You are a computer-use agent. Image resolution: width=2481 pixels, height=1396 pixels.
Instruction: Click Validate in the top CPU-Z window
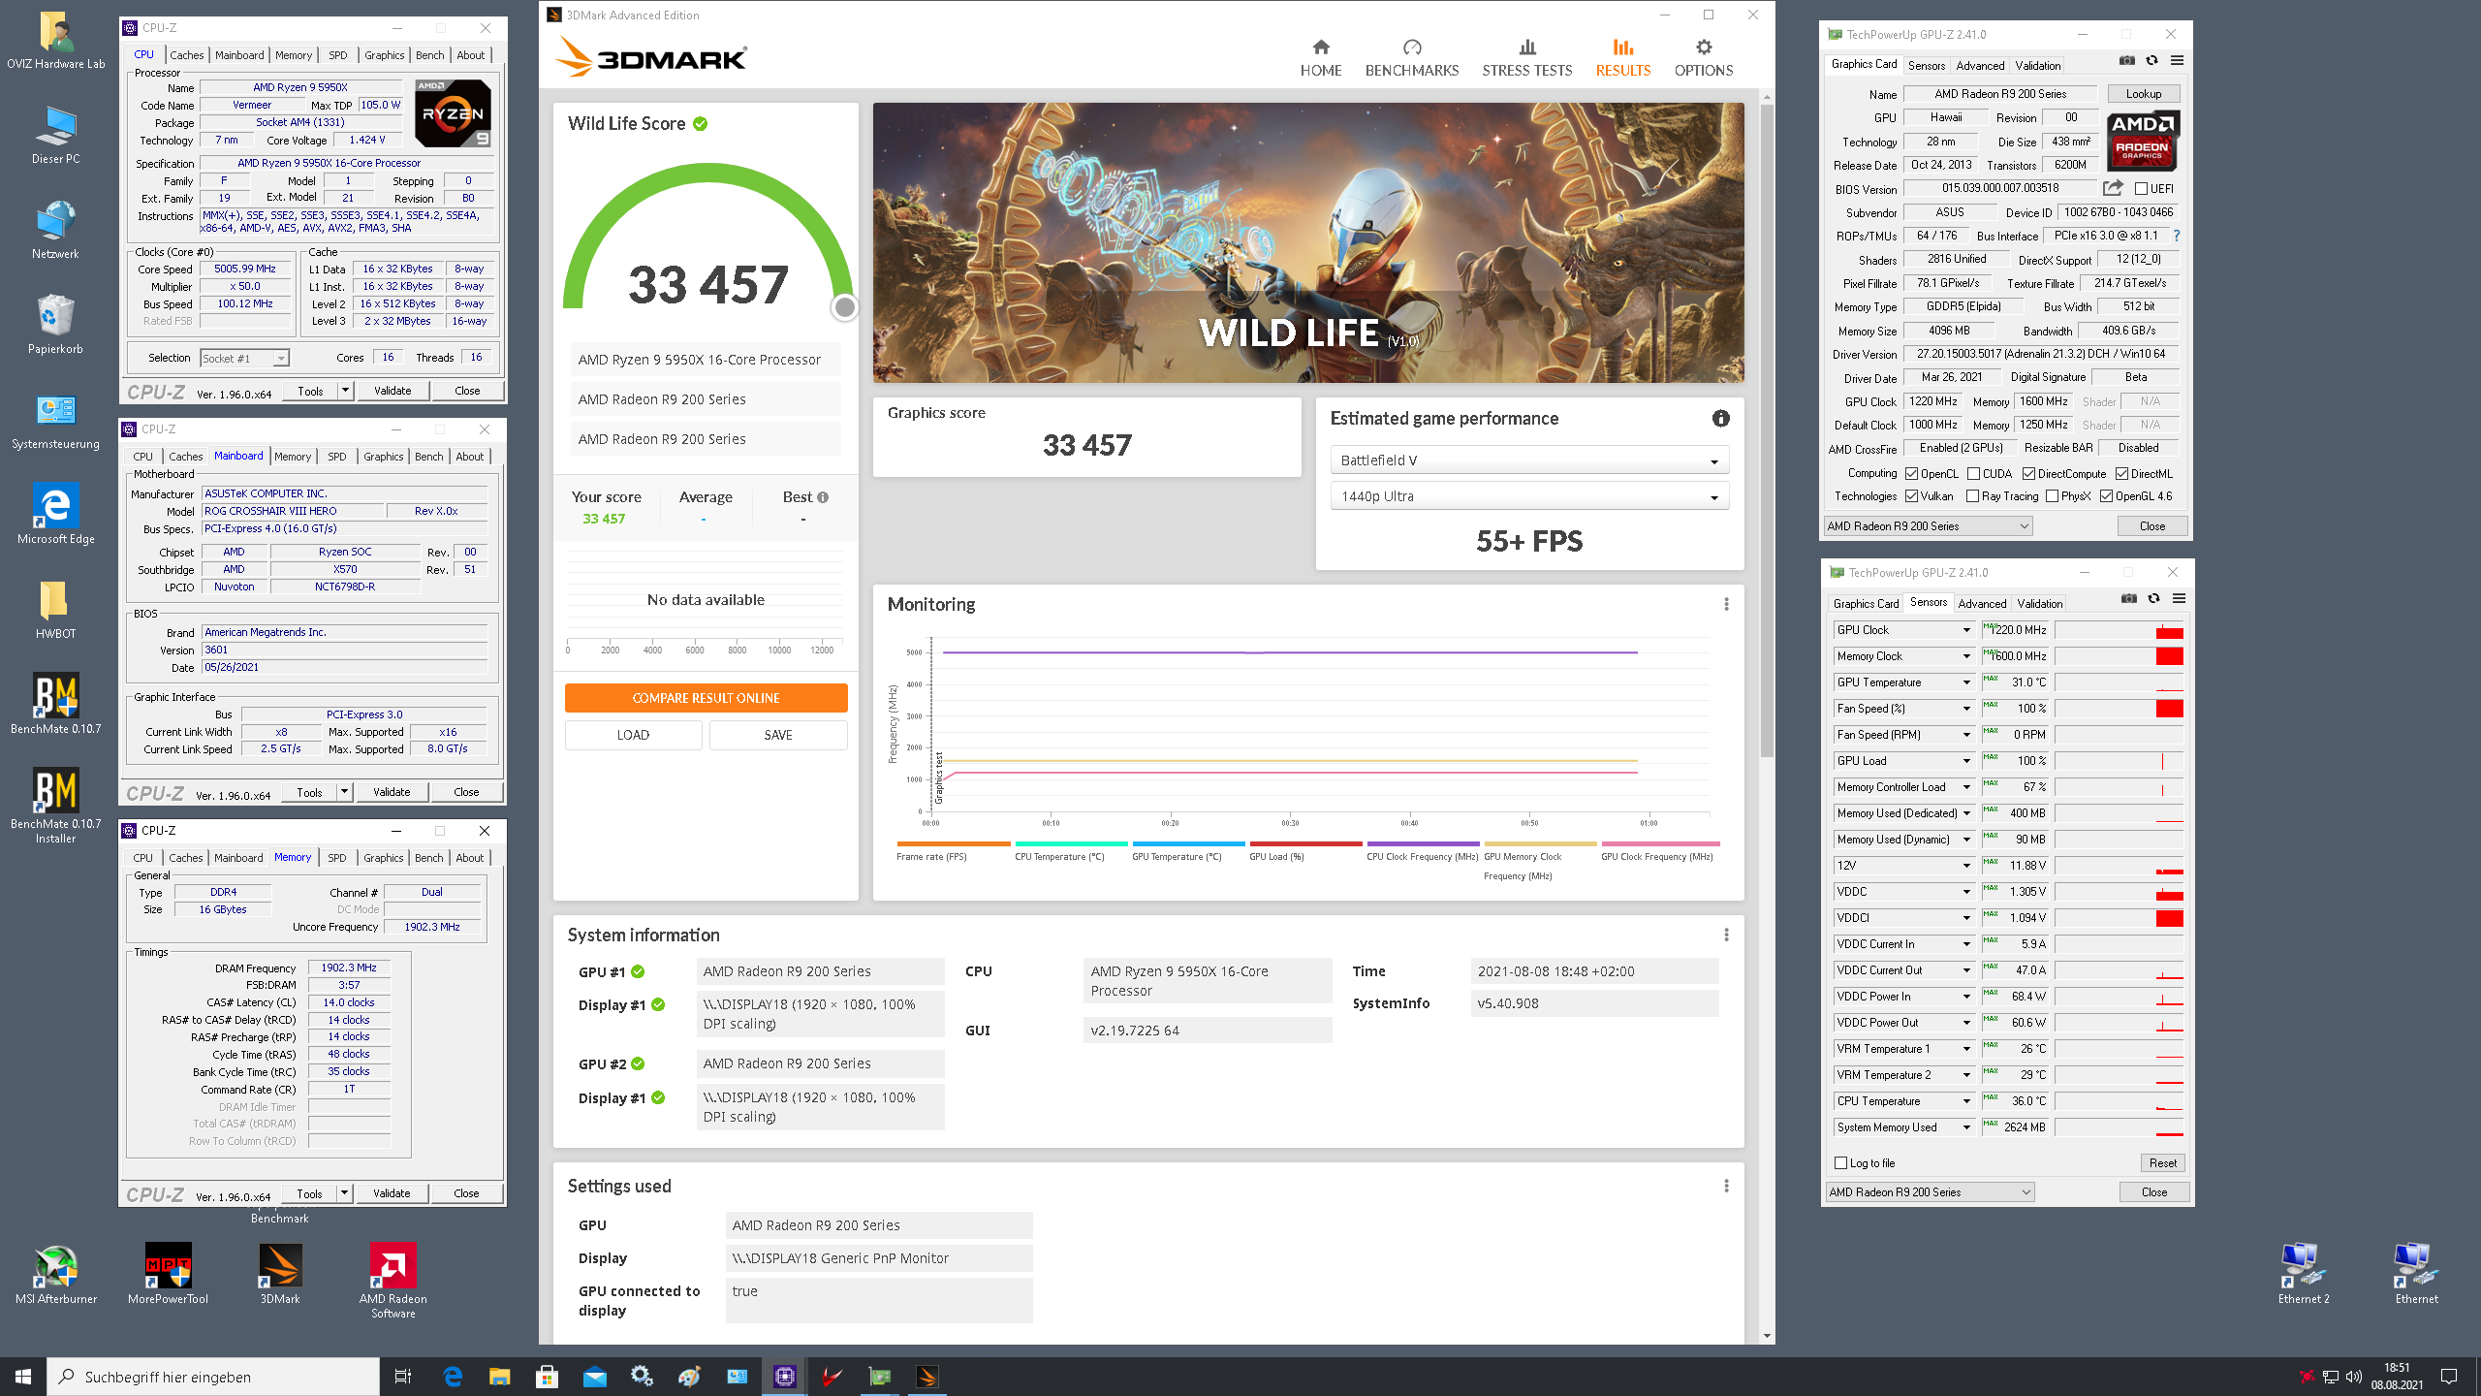click(393, 391)
